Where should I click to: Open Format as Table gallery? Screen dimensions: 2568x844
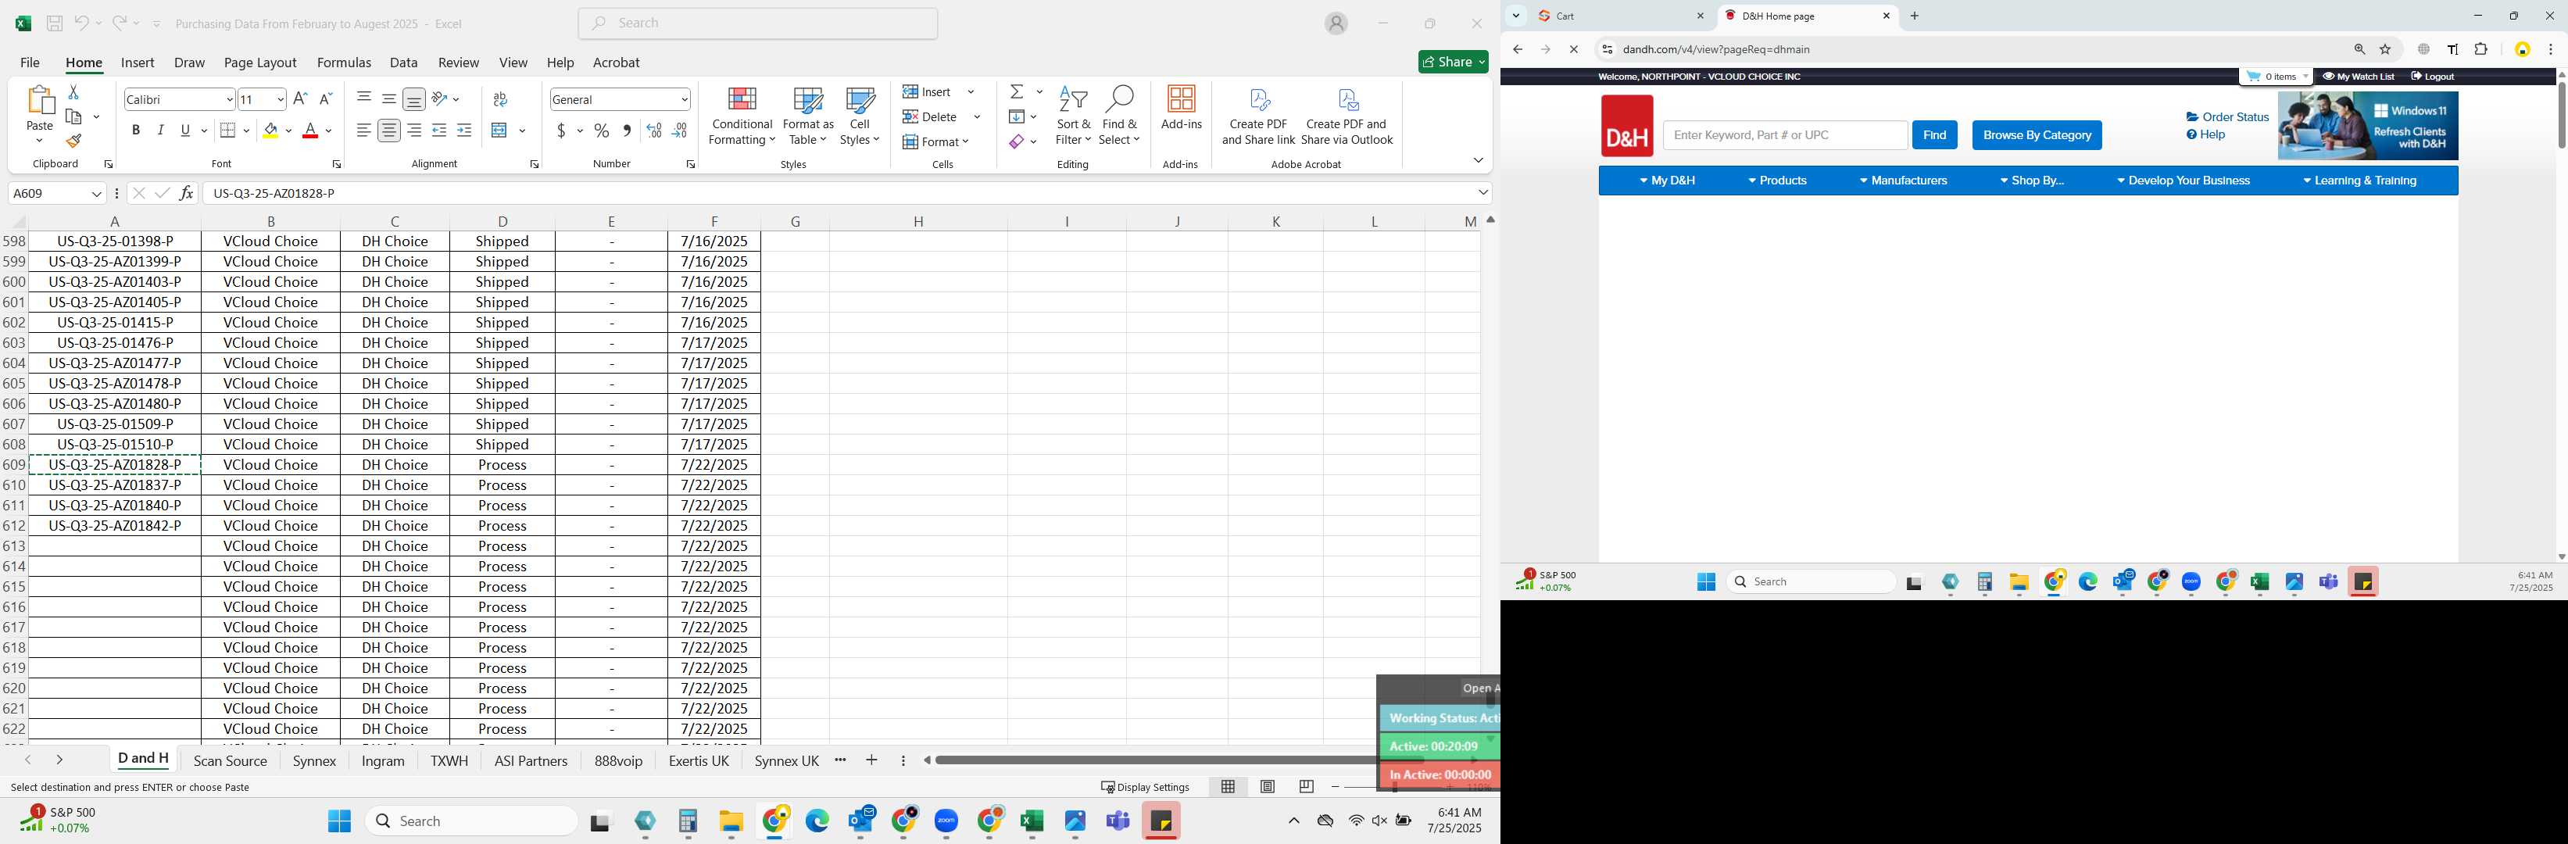click(807, 116)
